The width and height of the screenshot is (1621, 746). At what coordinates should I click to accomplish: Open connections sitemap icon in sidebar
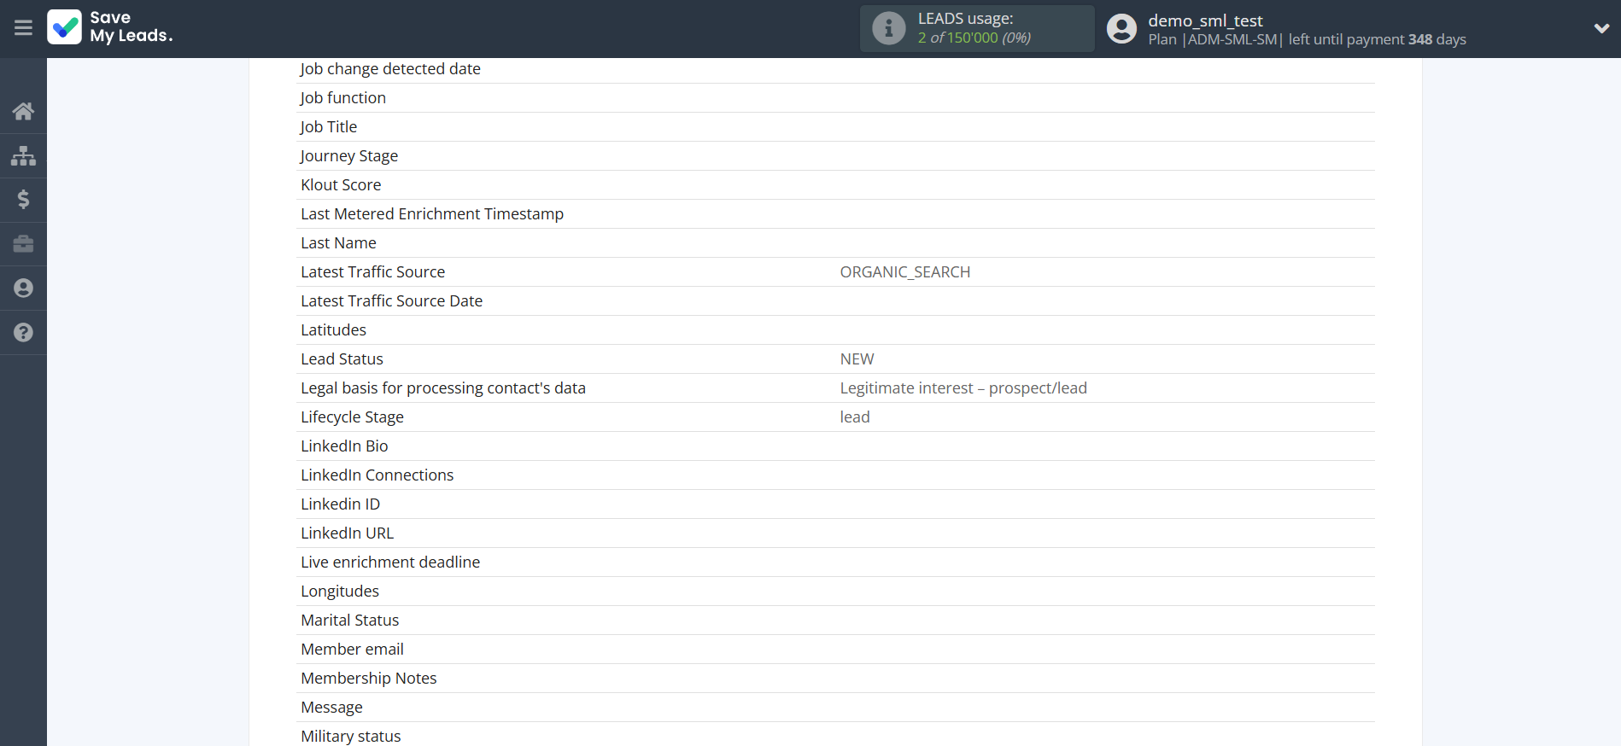(23, 155)
